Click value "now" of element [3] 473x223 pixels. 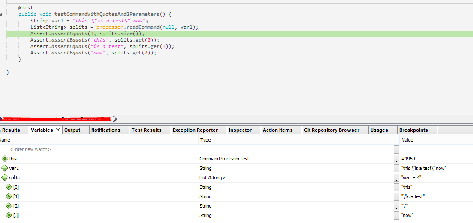pyautogui.click(x=407, y=215)
